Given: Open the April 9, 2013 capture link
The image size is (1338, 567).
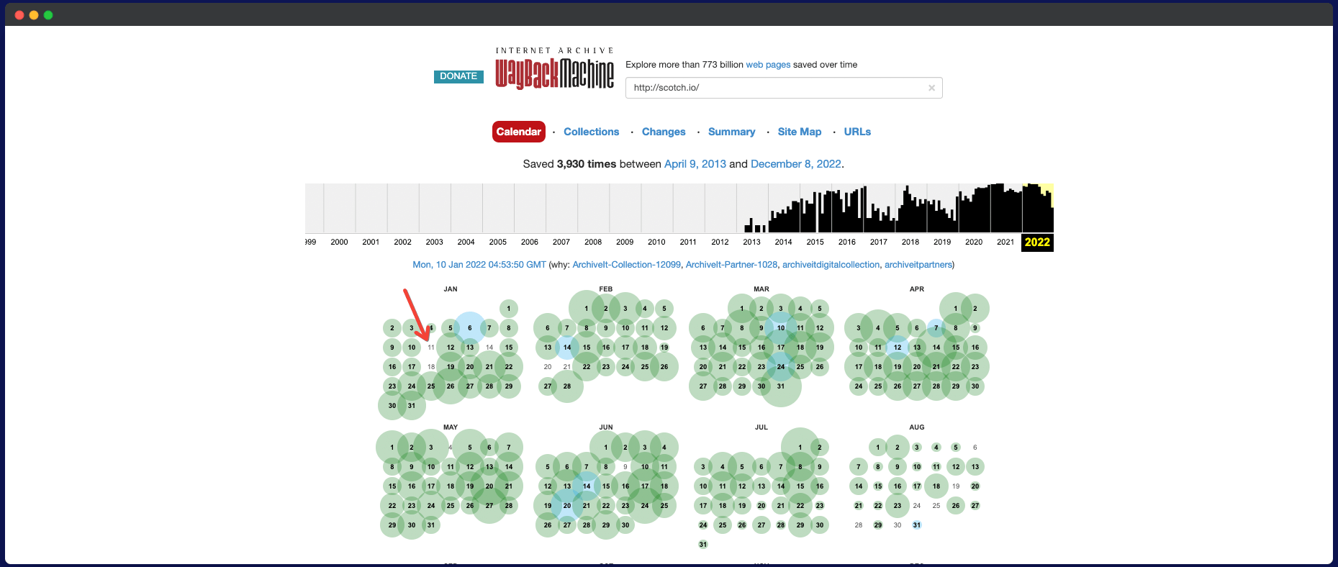Looking at the screenshot, I should pos(695,164).
